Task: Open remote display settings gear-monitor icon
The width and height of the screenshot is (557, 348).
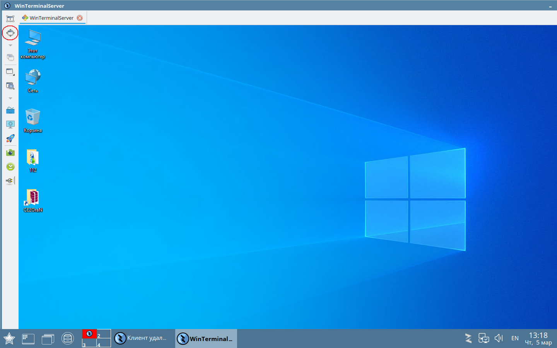Action: 10,125
